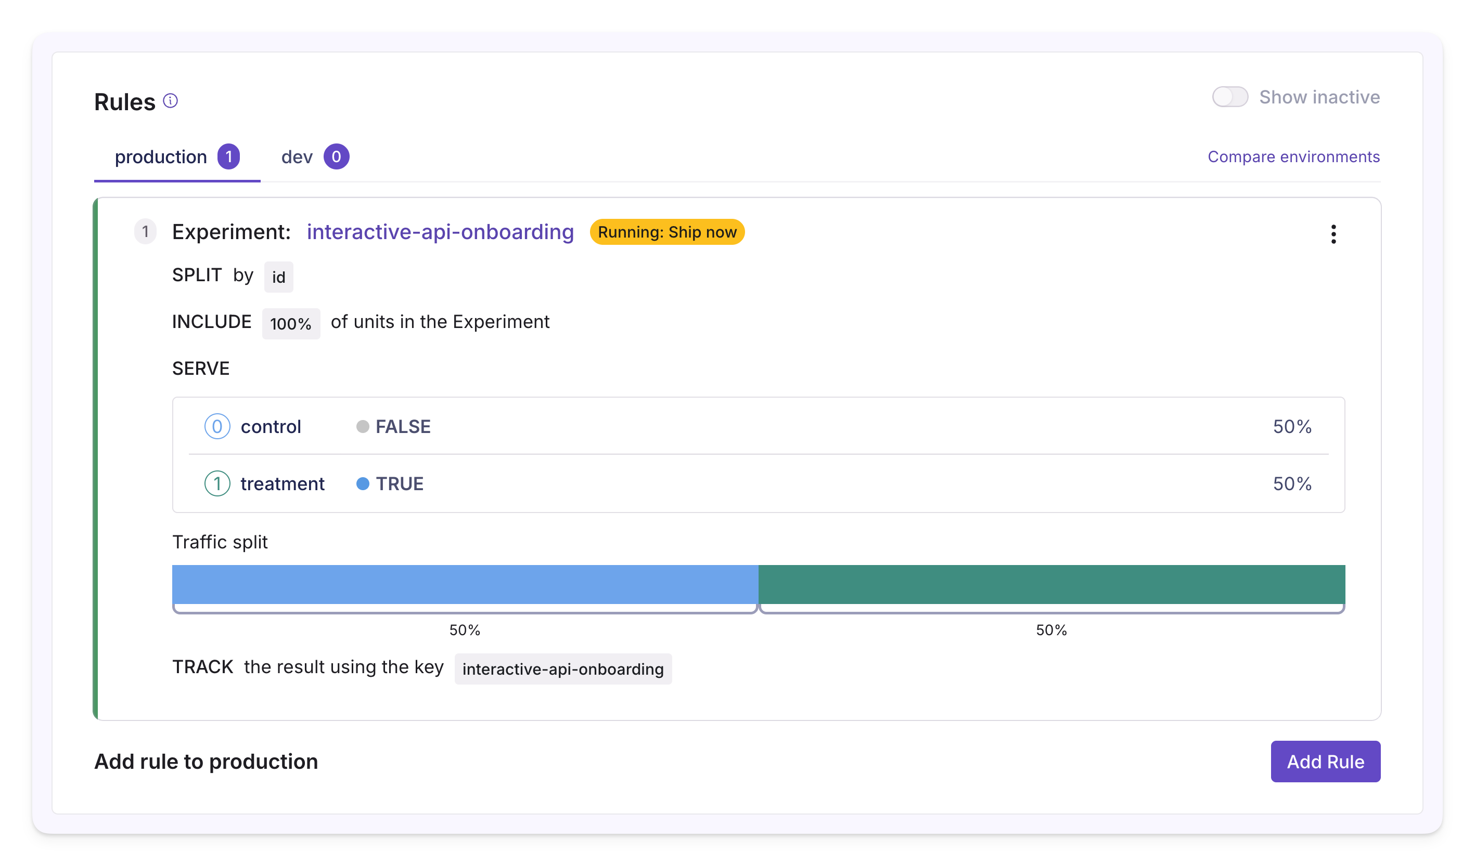The image size is (1475, 866).
Task: Click the dev tab count badge
Action: click(337, 156)
